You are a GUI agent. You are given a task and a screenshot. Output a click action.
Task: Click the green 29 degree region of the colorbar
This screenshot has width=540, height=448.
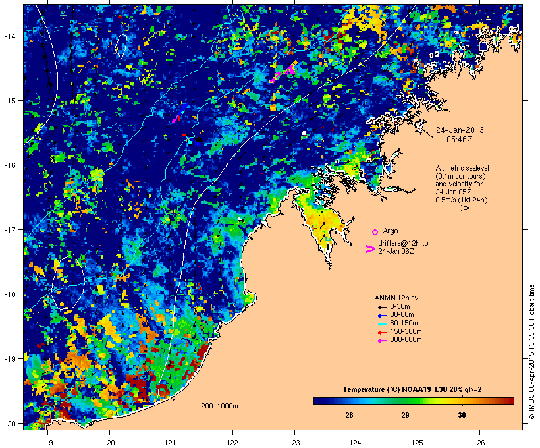(406, 401)
